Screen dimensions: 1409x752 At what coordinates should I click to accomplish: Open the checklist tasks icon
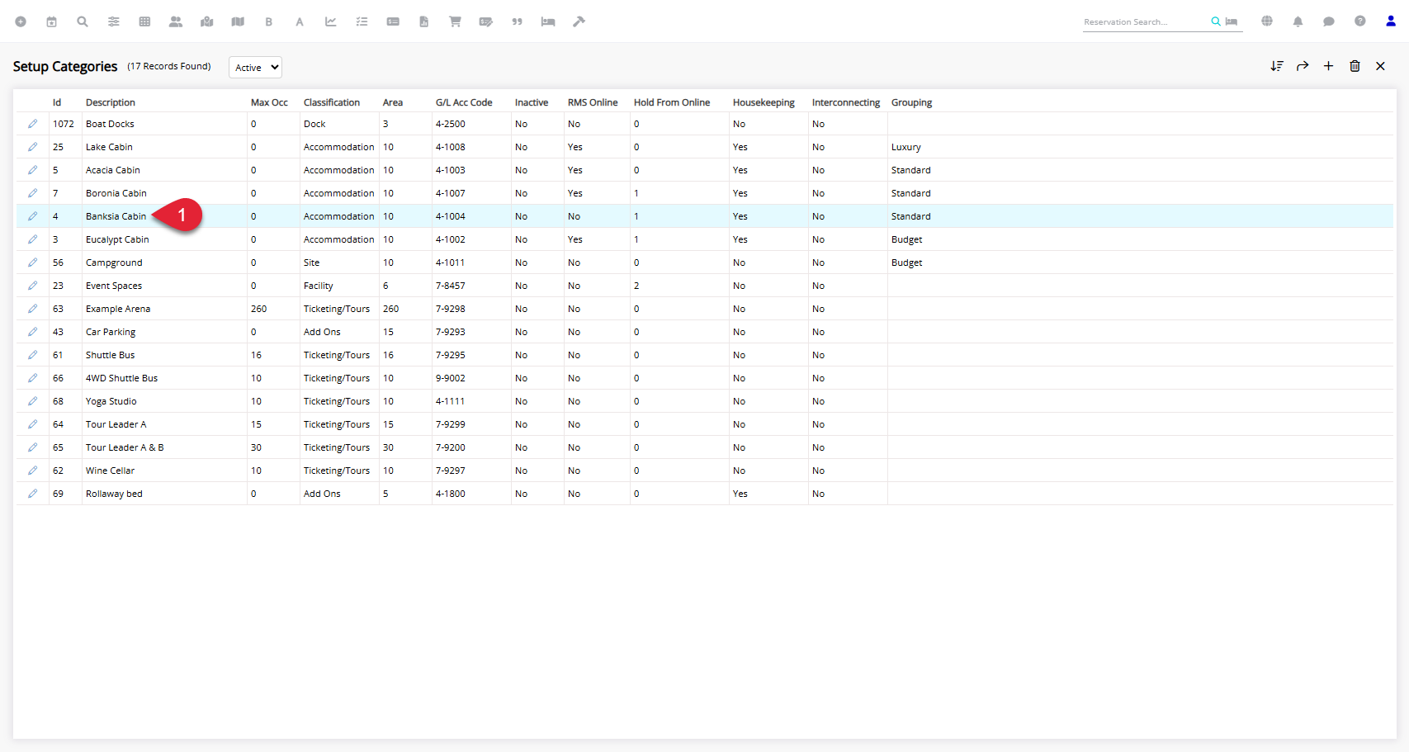point(362,21)
